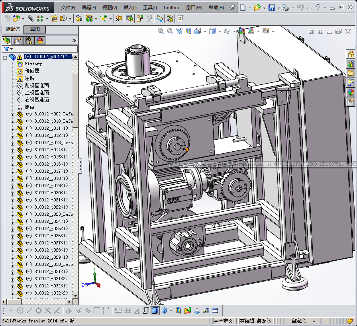Open the Appearances color wheel task pane

(351, 92)
